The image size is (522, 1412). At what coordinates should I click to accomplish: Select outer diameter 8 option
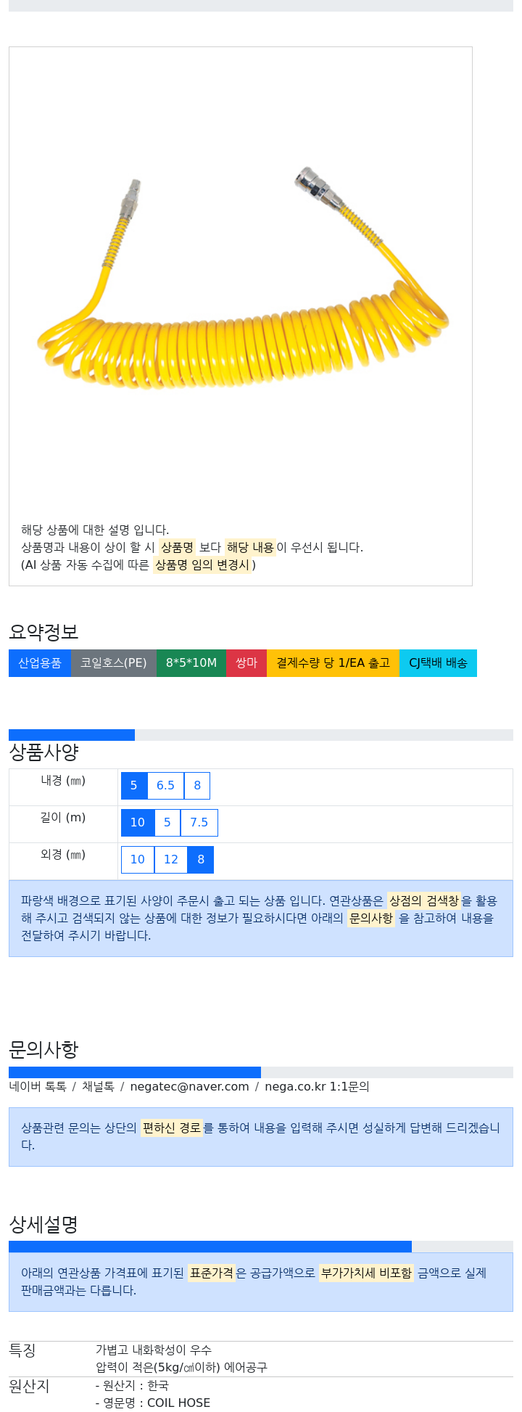click(x=201, y=860)
